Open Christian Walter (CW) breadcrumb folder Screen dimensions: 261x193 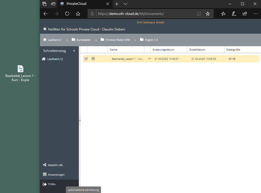point(117,40)
